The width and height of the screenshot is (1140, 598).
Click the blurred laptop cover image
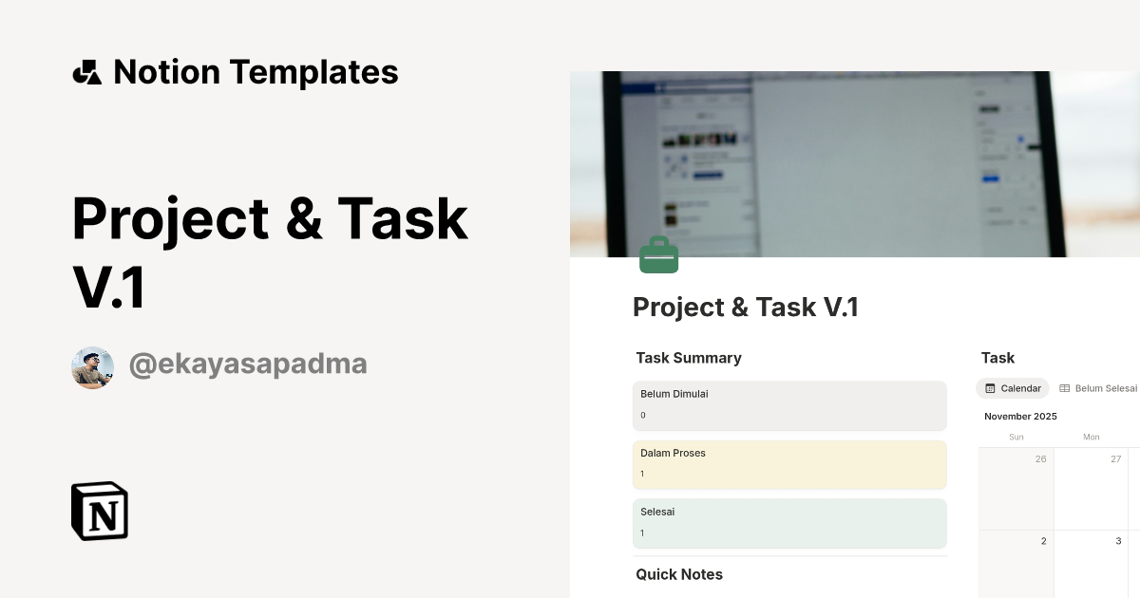click(855, 161)
